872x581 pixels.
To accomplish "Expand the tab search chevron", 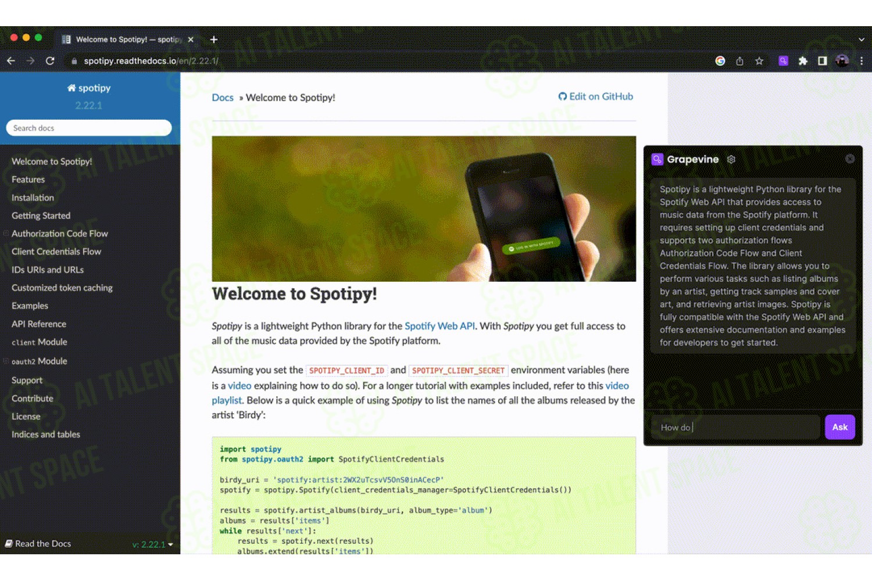I will pyautogui.click(x=861, y=40).
